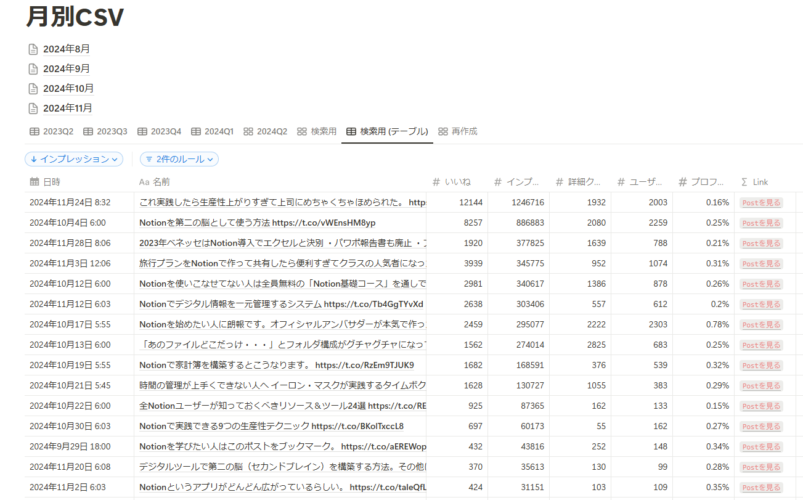Viewport: 803px width, 500px height.
Task: Open the 2024年11月 page link
Action: [x=68, y=109]
